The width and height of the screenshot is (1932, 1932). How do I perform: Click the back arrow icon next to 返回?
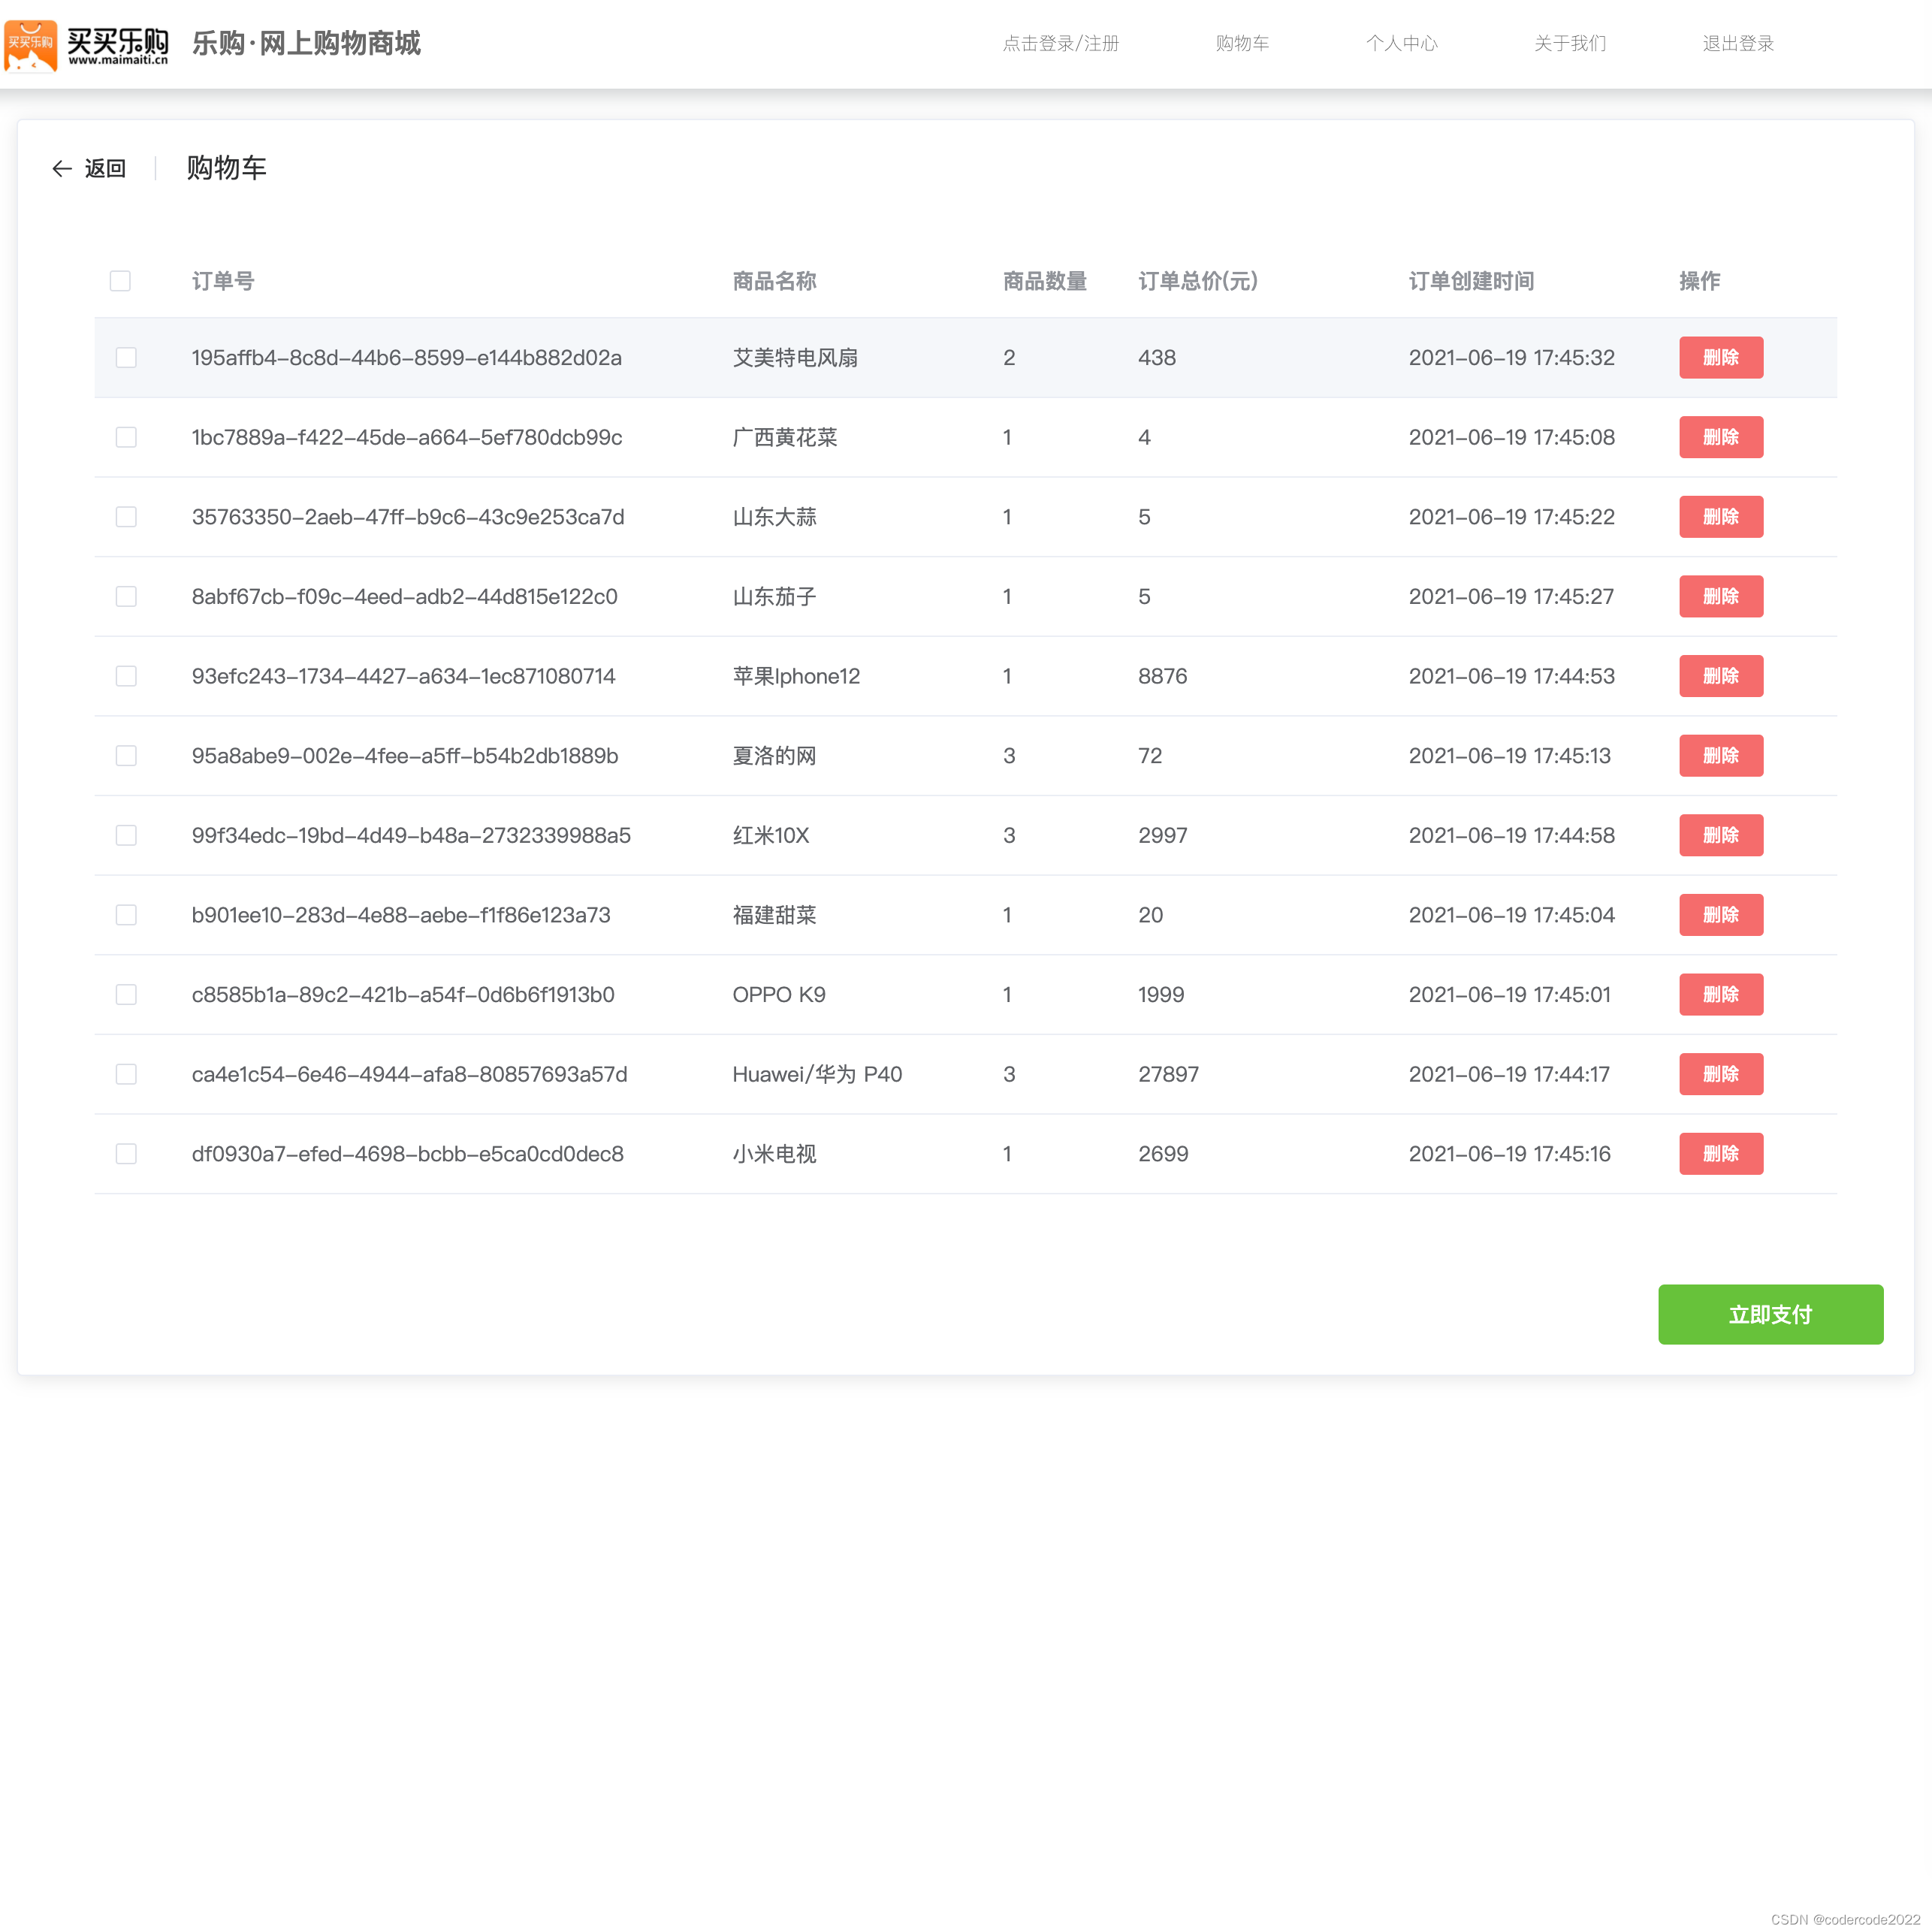click(62, 169)
